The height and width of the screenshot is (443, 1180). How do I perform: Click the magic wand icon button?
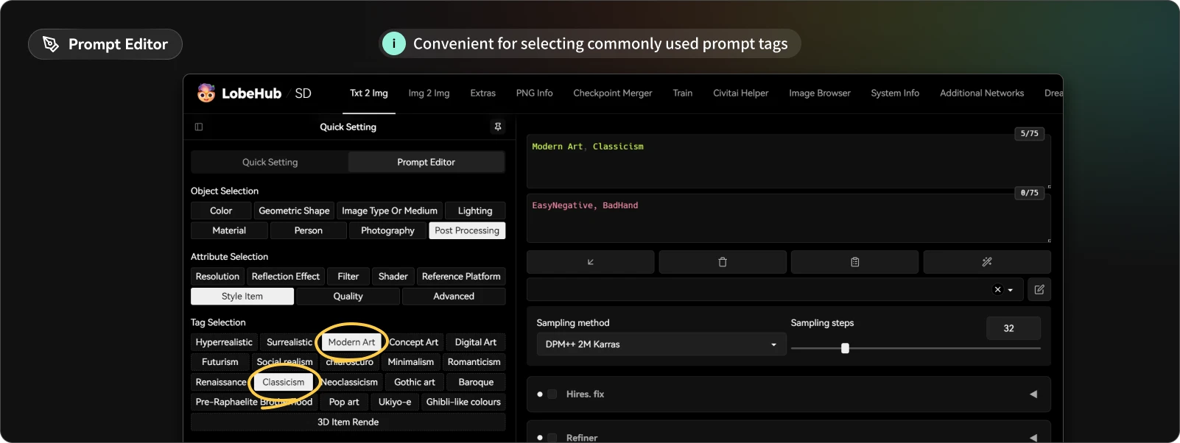coord(987,262)
